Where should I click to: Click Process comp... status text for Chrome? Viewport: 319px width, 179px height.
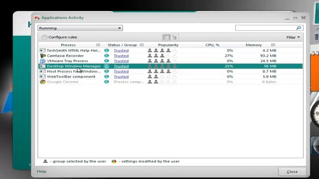coord(129,82)
